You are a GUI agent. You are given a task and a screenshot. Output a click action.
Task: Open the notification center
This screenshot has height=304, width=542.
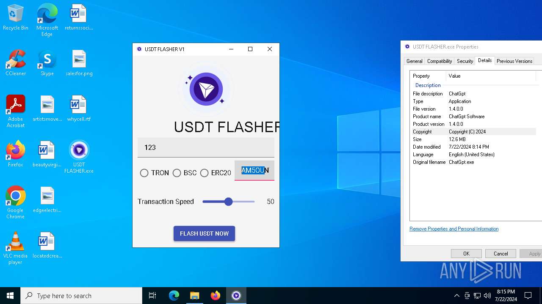pos(528,296)
